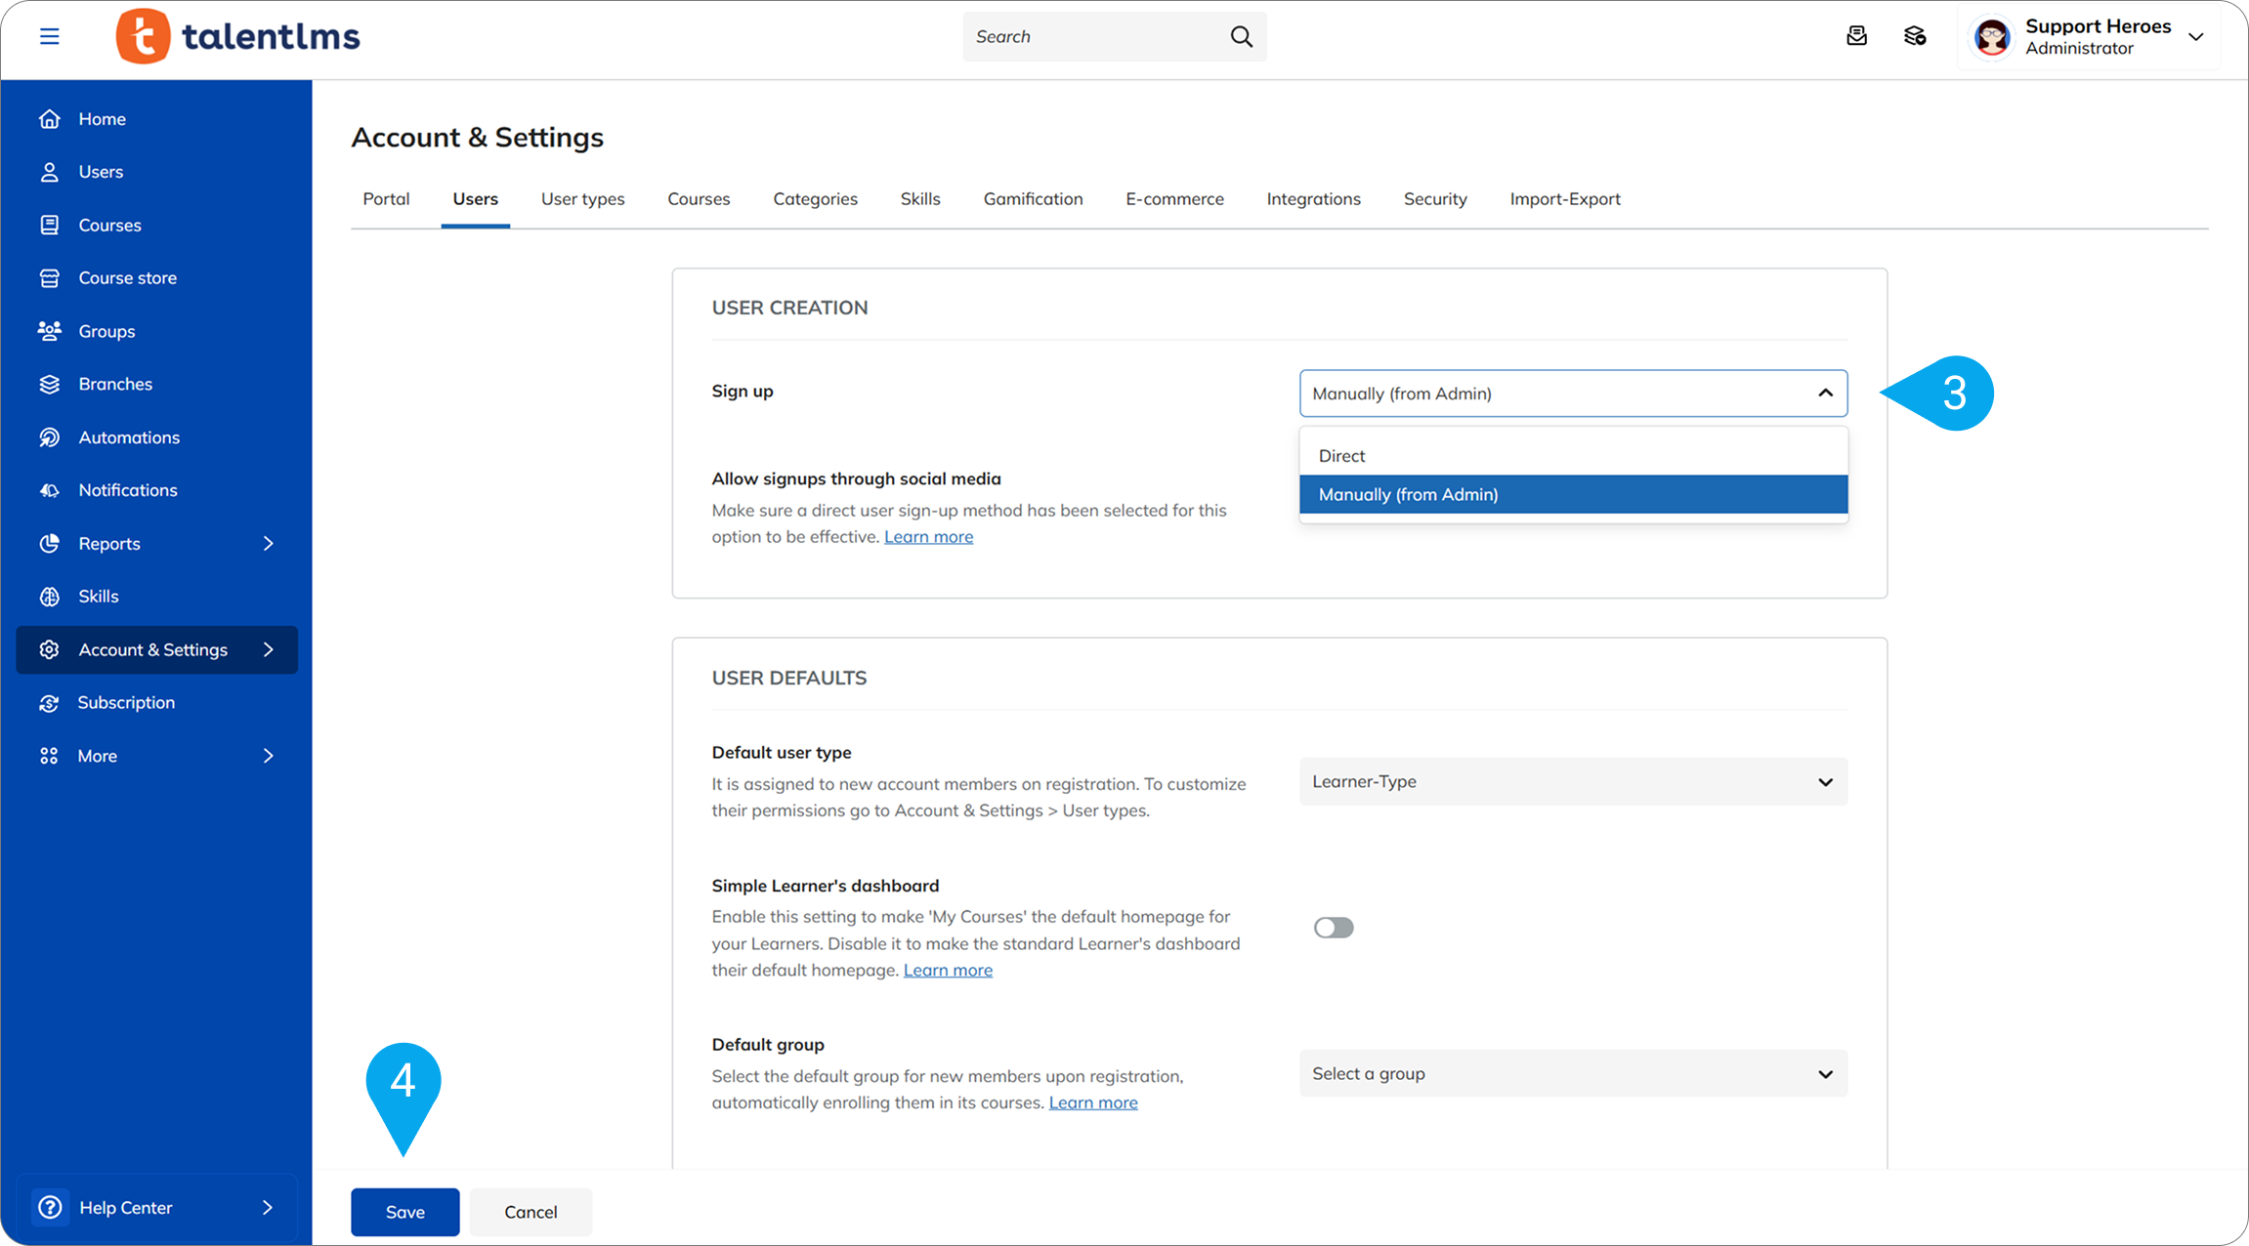Switch to the Security tab
This screenshot has width=2249, height=1246.
coord(1434,199)
